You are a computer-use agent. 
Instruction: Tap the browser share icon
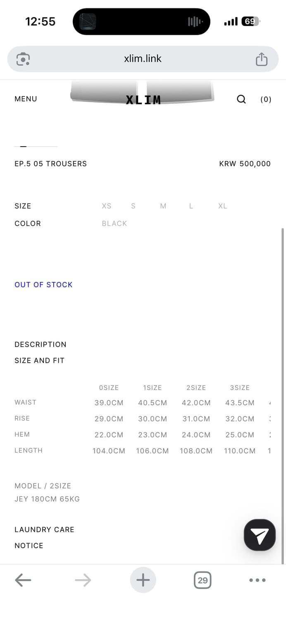pos(262,59)
